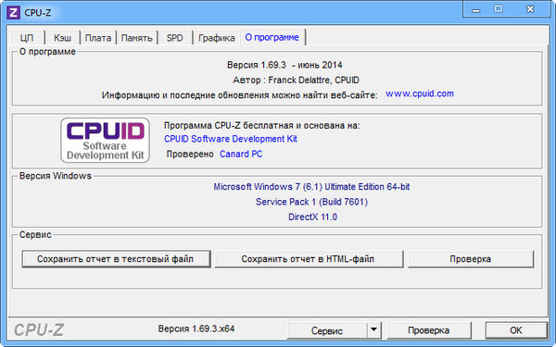The width and height of the screenshot is (556, 347).
Task: Click the Проверено label
Action: tap(190, 155)
